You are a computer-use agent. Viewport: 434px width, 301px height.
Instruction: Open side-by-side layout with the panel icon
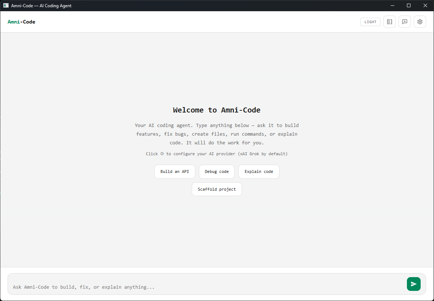pyautogui.click(x=389, y=22)
